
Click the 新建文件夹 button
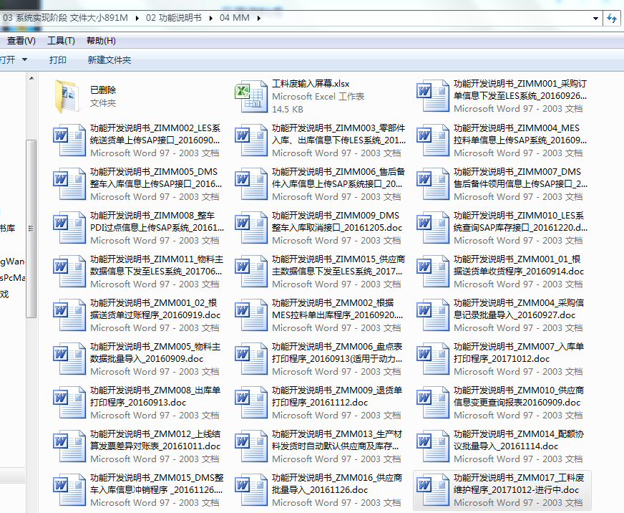pyautogui.click(x=109, y=60)
